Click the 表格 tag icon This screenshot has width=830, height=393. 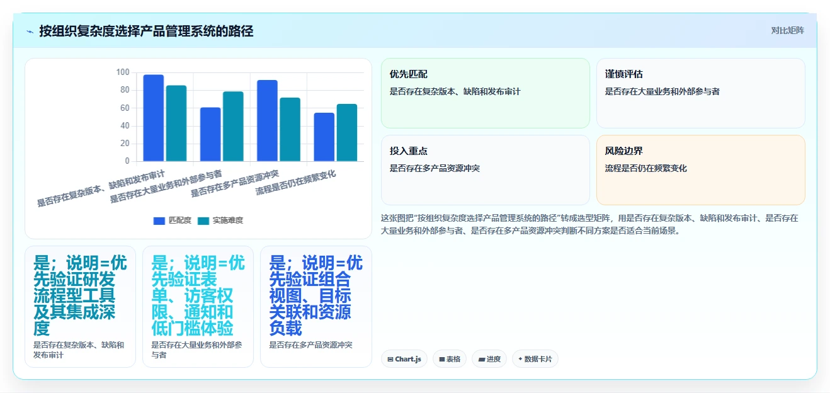click(x=442, y=359)
